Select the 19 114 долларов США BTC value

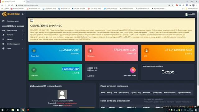(x=178, y=50)
